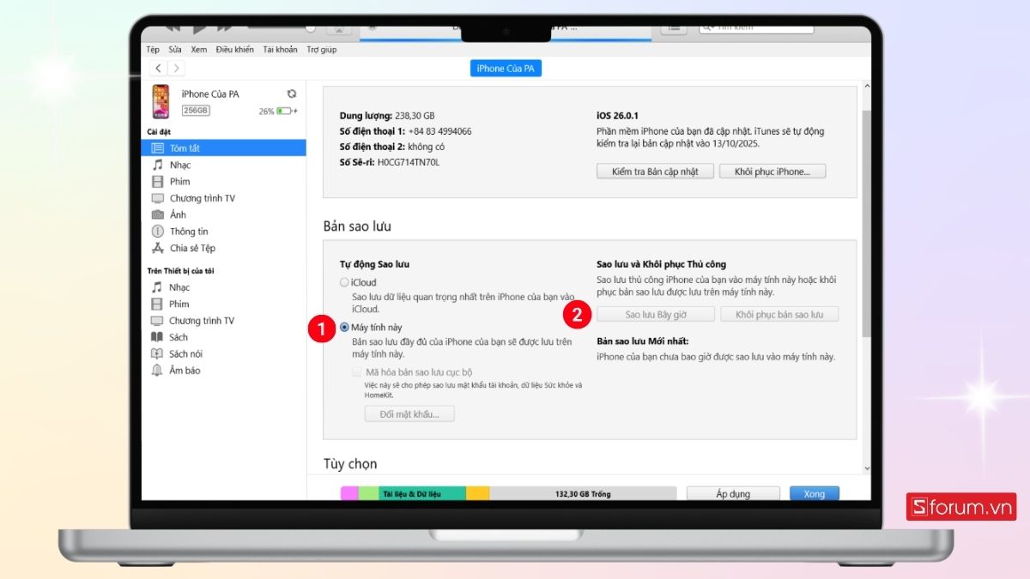Select the Tóm tắt summary icon in sidebar
Image resolution: width=1030 pixels, height=579 pixels.
pos(158,148)
